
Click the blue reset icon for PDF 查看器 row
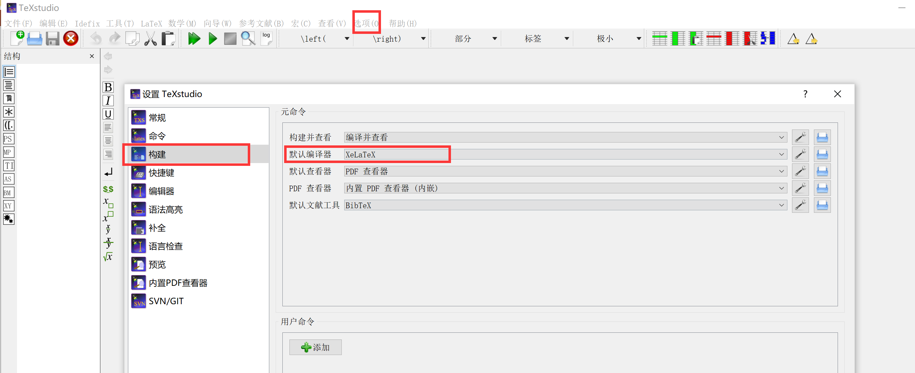coord(822,188)
